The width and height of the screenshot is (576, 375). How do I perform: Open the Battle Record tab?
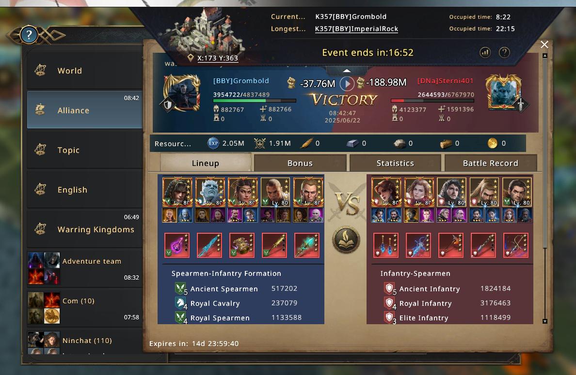click(x=490, y=163)
